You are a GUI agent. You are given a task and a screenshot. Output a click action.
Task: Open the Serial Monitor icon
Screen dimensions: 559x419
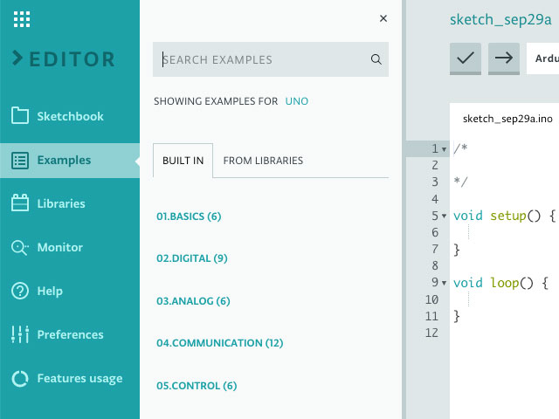pos(21,248)
